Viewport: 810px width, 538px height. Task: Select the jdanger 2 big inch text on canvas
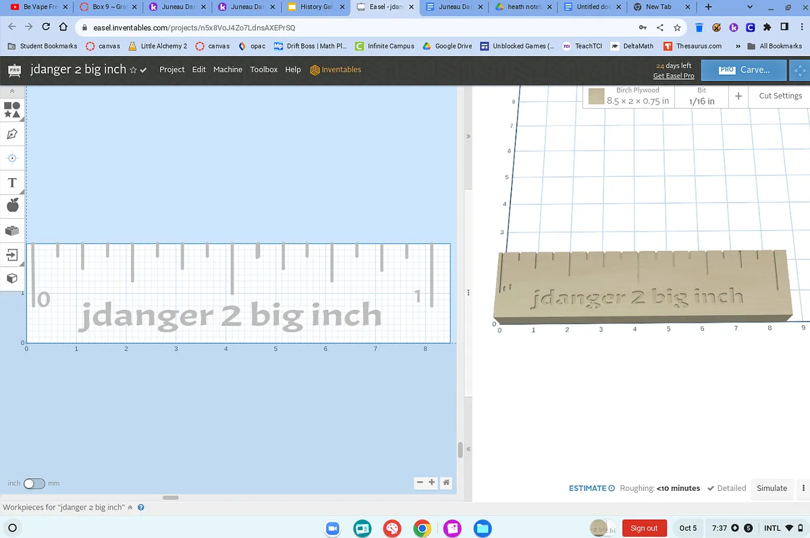tap(230, 316)
